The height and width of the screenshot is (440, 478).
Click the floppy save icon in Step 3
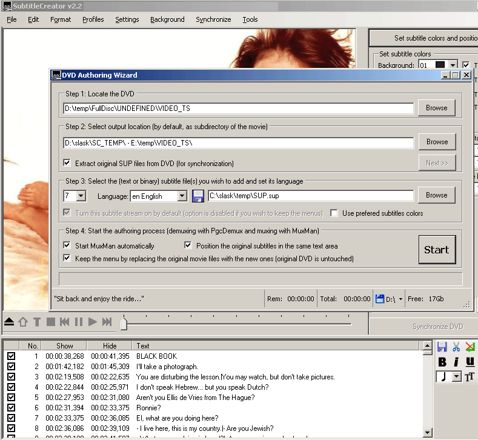point(198,196)
